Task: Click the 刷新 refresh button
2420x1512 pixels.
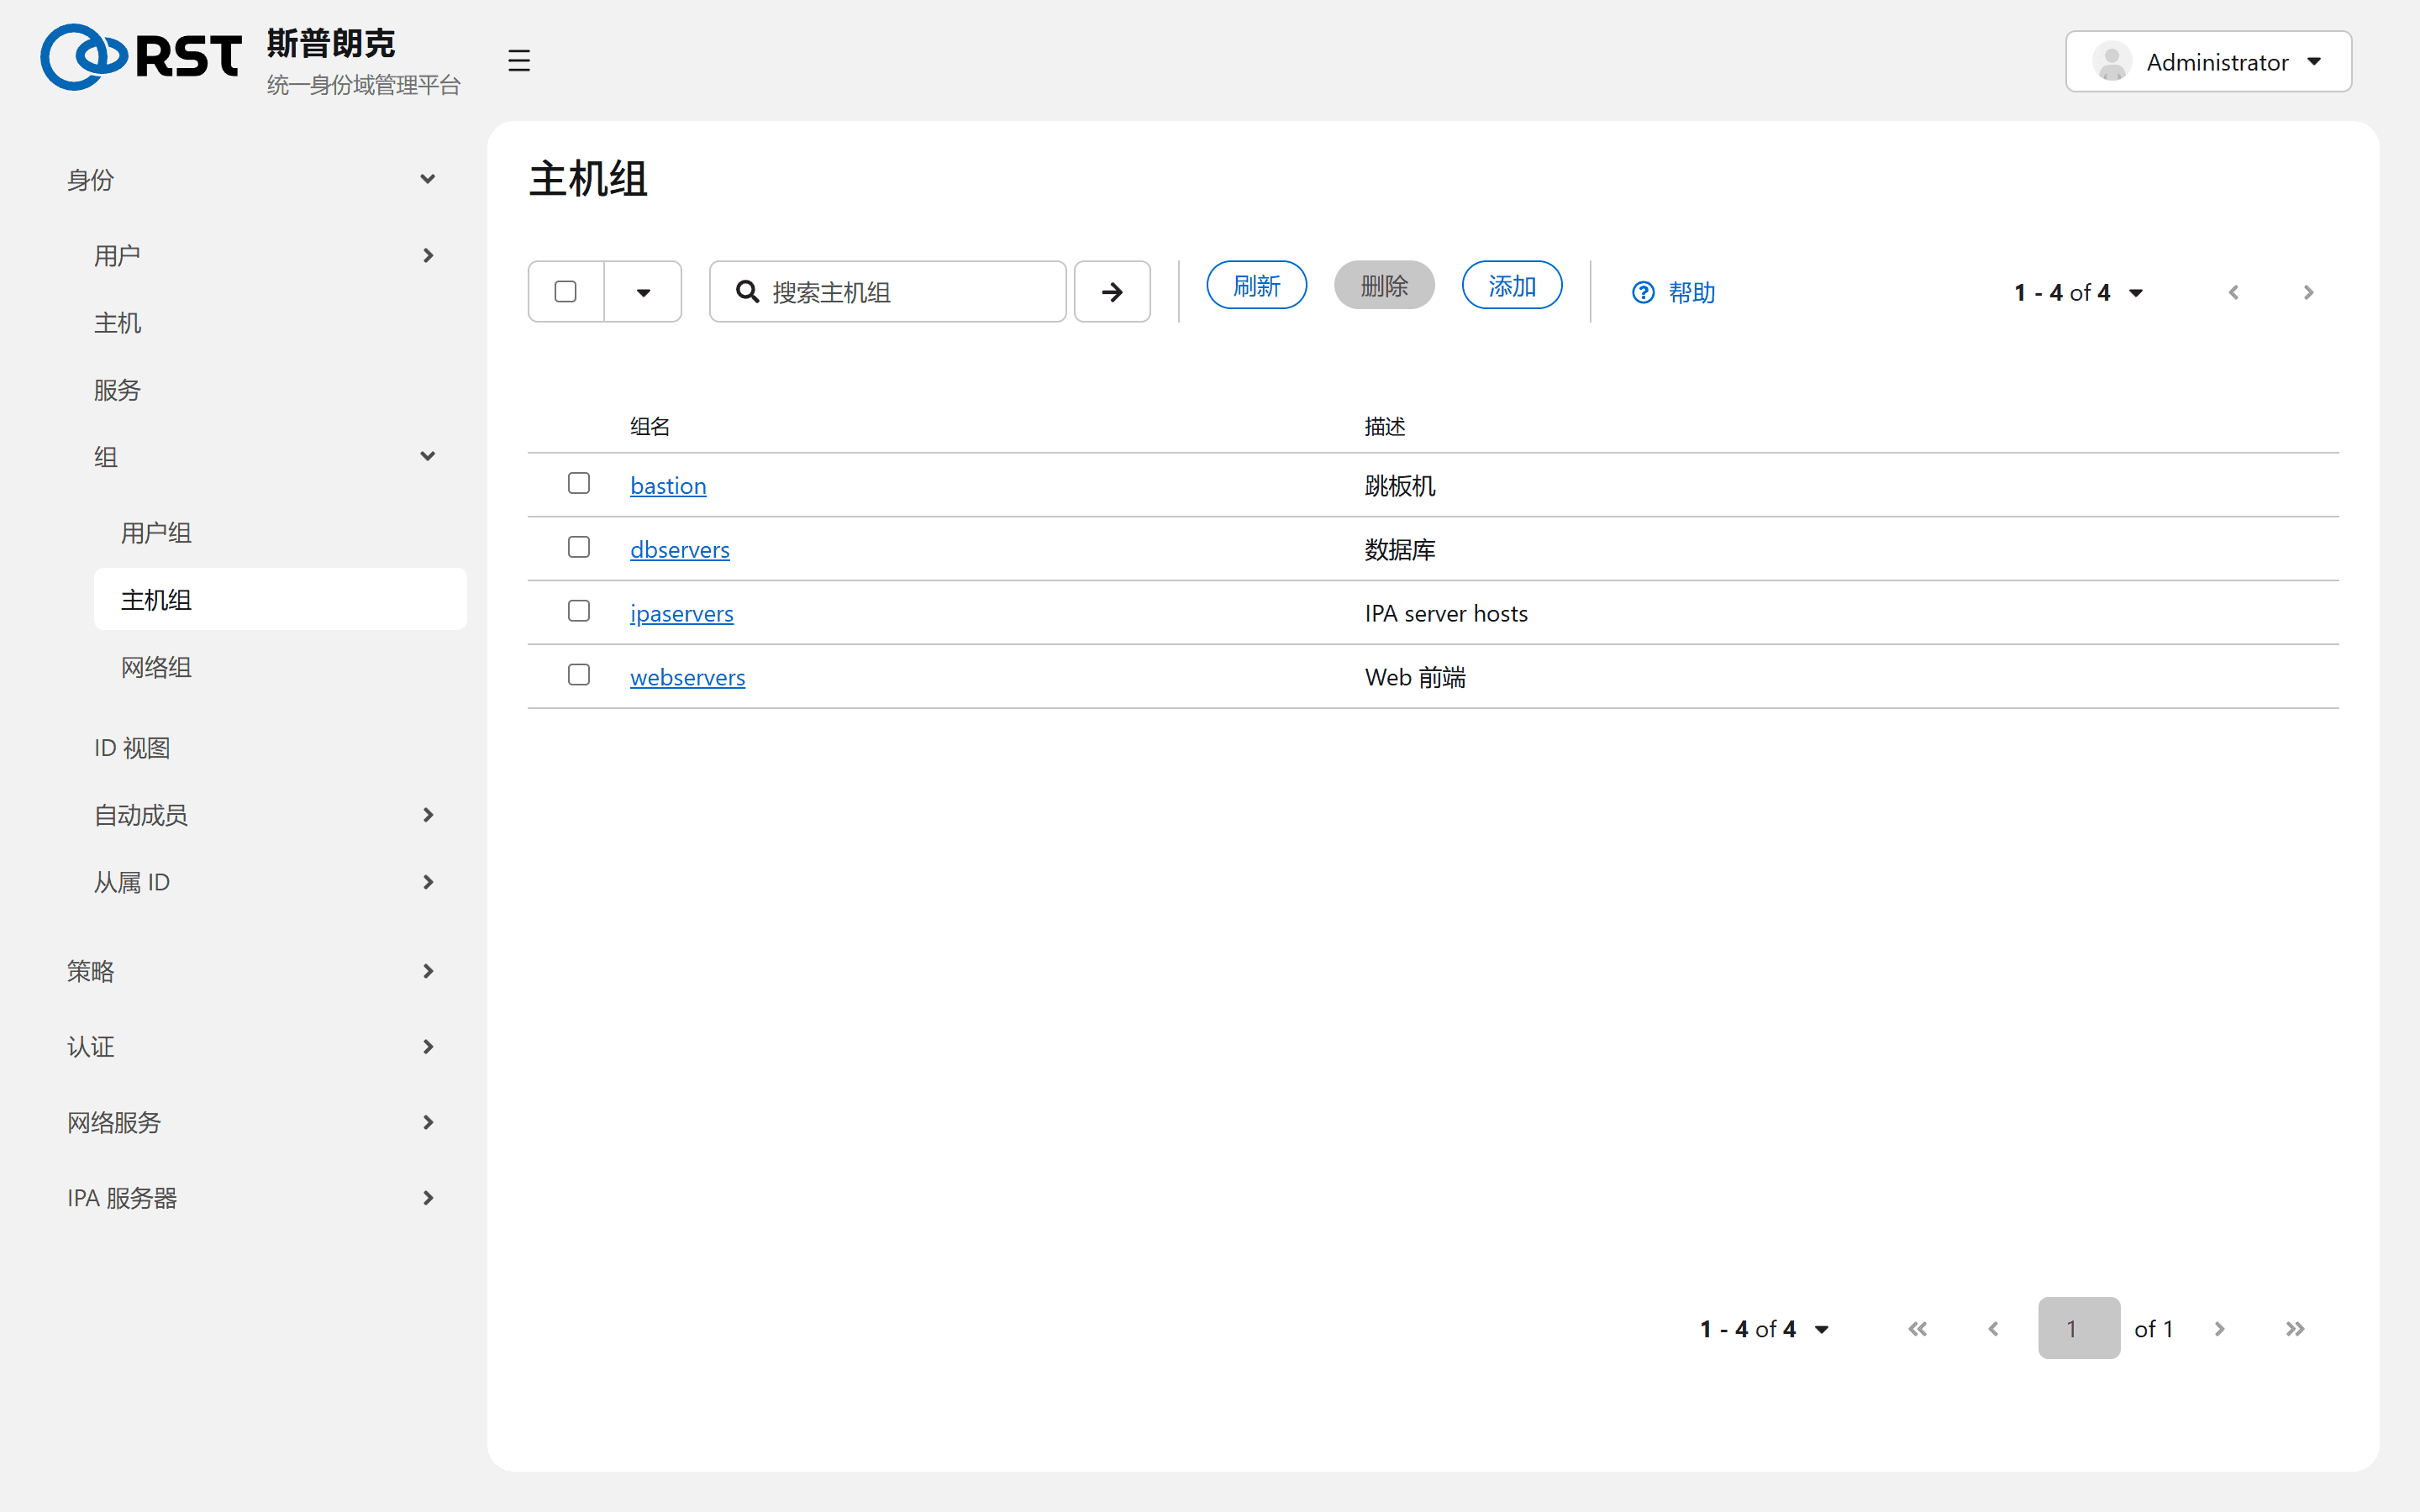Action: click(1256, 286)
